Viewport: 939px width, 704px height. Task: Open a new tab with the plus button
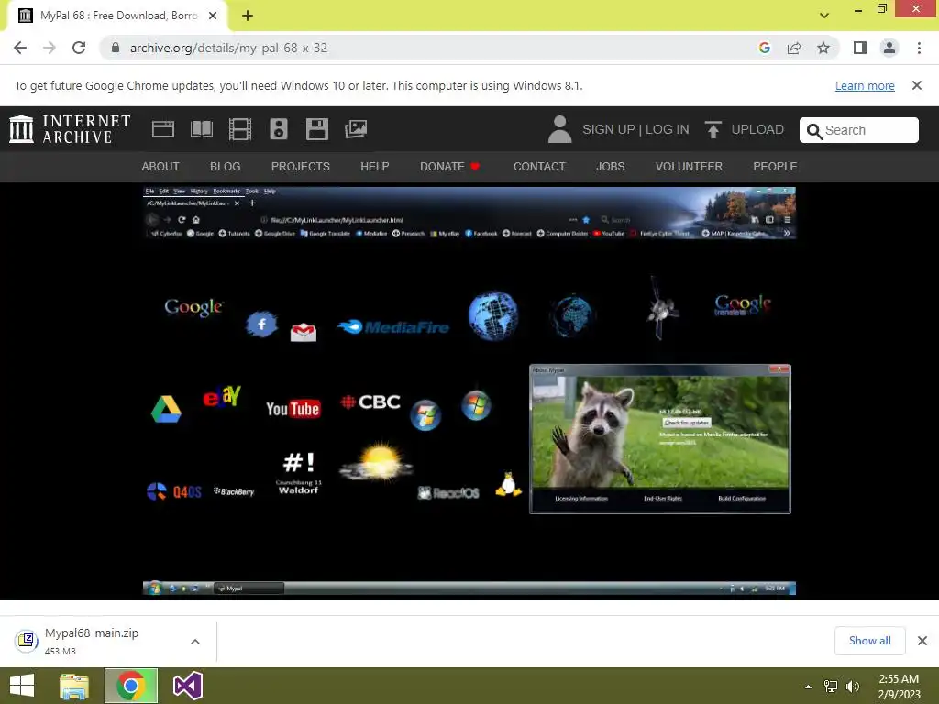click(x=248, y=16)
